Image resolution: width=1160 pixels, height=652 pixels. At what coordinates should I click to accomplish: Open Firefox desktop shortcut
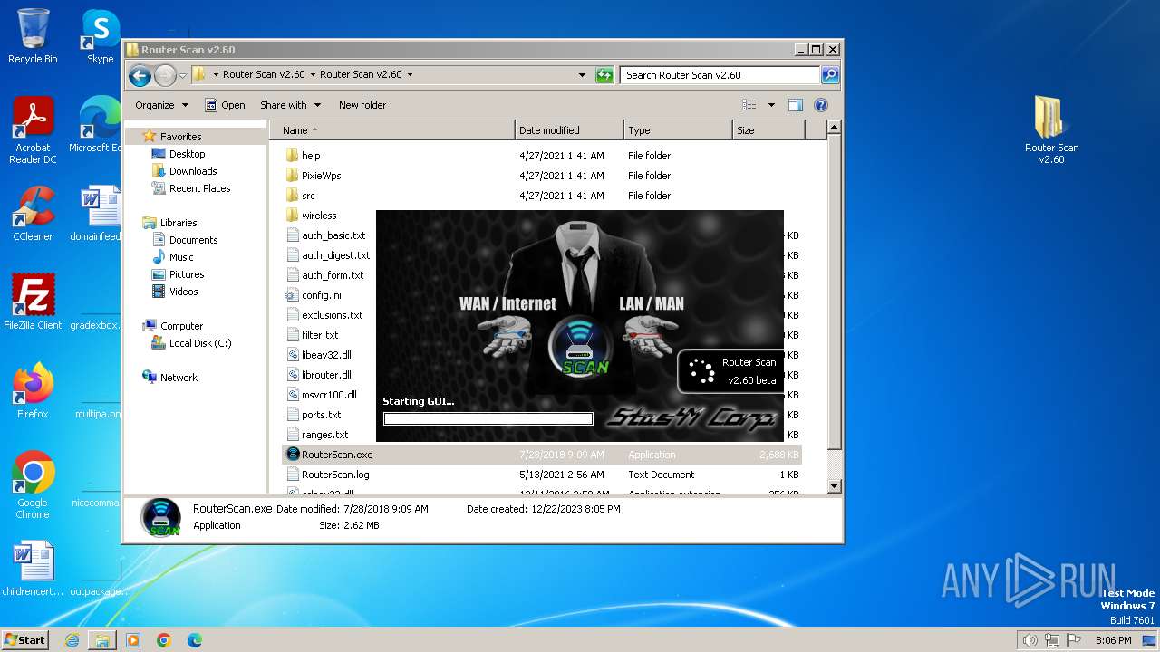click(x=33, y=391)
